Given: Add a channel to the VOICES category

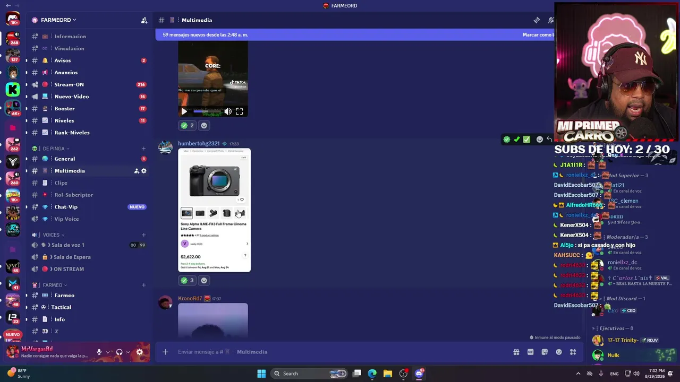Looking at the screenshot, I should tap(143, 235).
